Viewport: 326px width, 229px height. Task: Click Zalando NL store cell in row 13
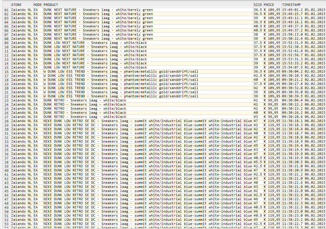point(22,59)
